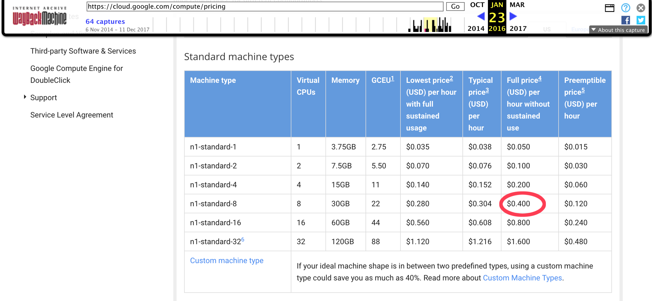Open the 64 captures link
Image resolution: width=652 pixels, height=301 pixels.
(105, 21)
